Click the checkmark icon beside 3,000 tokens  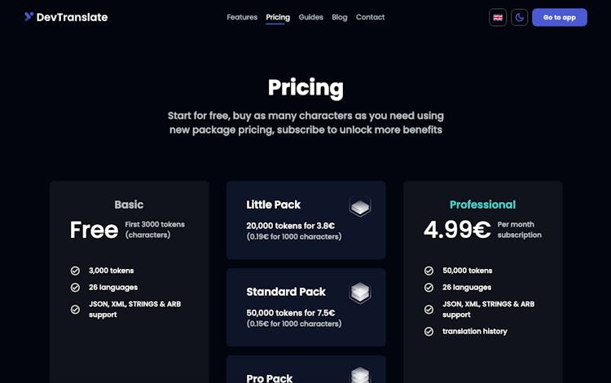pos(75,271)
